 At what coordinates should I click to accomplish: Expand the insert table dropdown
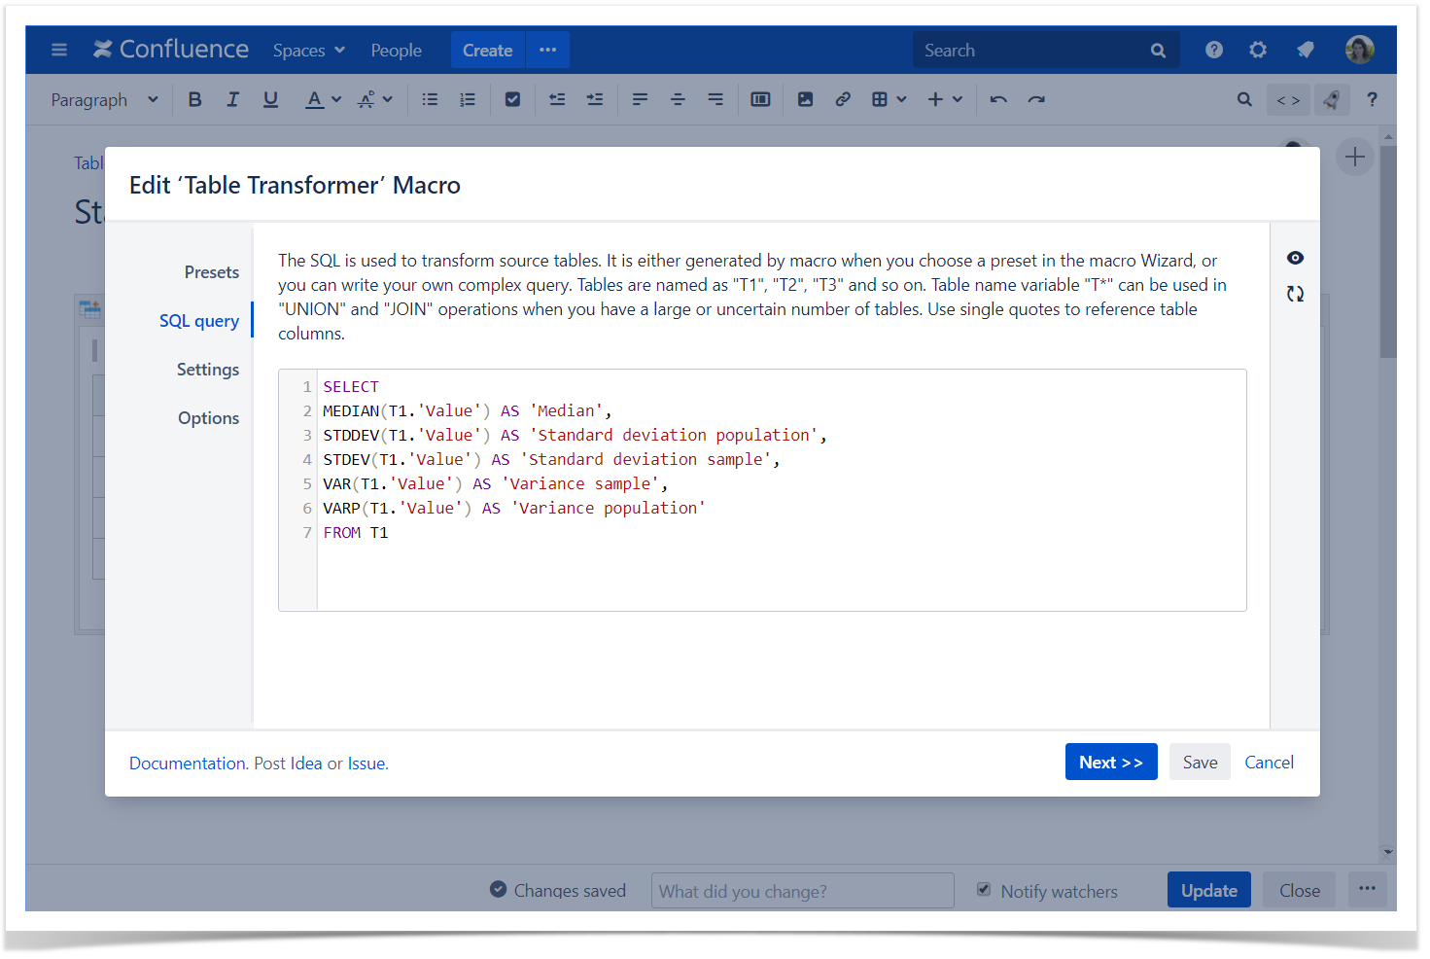(x=889, y=99)
